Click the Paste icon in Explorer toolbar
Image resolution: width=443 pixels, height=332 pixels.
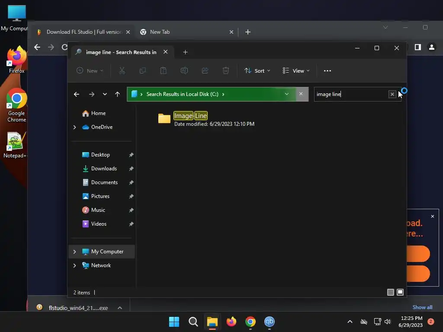click(x=163, y=70)
